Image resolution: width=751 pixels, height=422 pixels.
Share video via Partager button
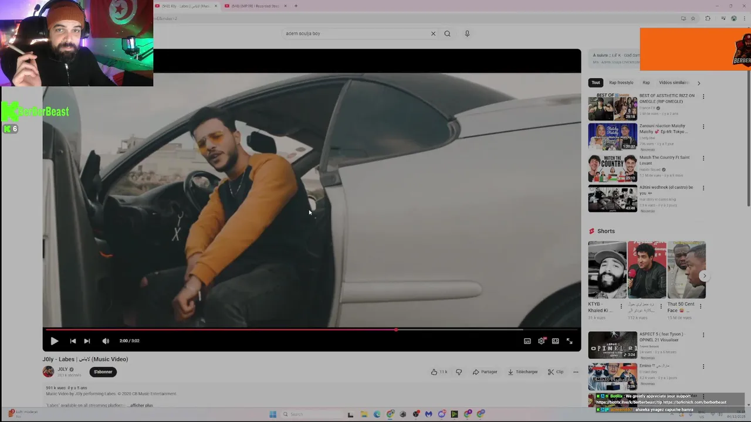(485, 372)
